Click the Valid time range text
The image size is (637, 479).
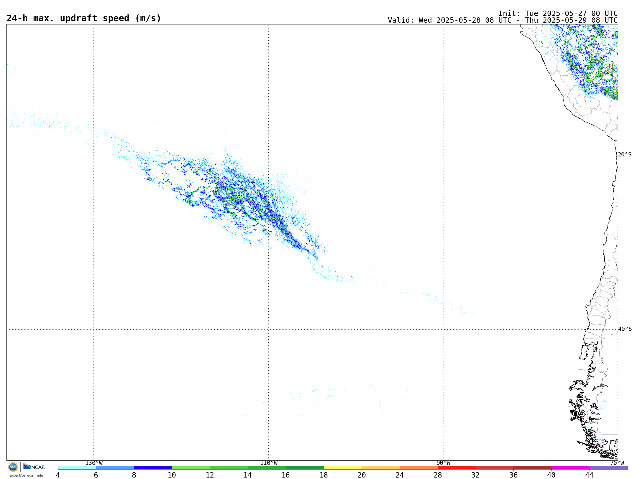coord(503,20)
